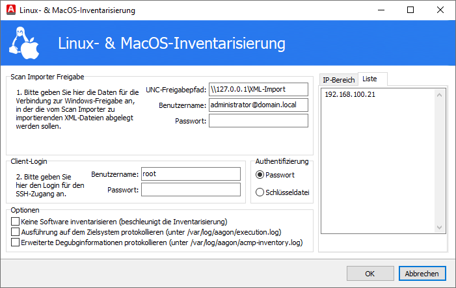Select the Passwort authentication radio button
Image resolution: width=456 pixels, height=288 pixels.
click(x=260, y=175)
